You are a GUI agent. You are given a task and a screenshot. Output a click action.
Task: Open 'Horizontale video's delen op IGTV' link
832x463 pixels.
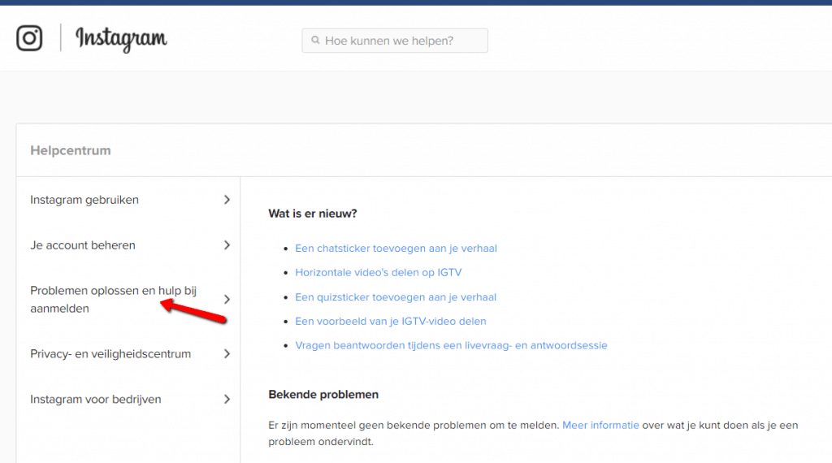pyautogui.click(x=378, y=273)
